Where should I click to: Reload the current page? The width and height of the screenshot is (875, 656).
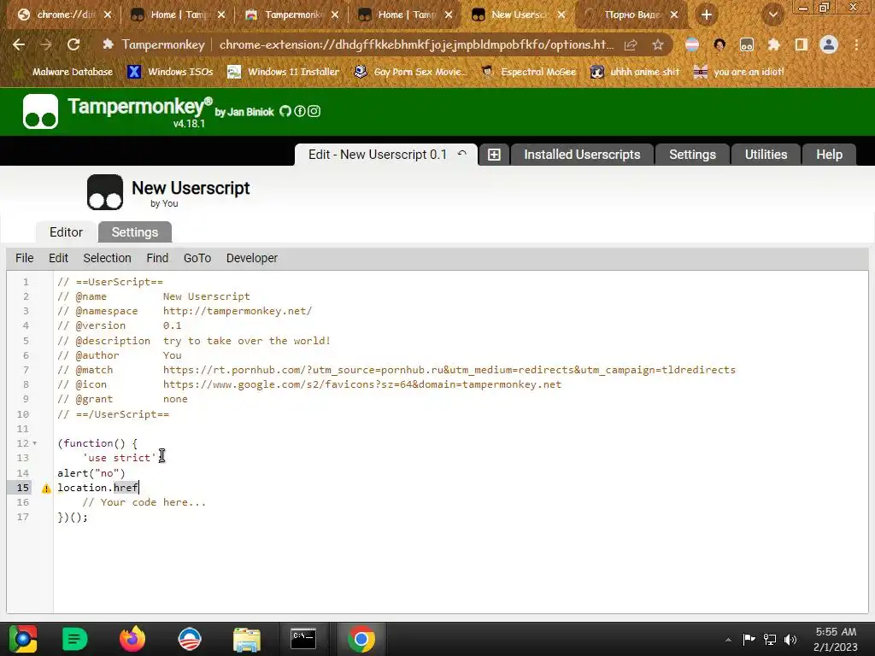pos(73,44)
